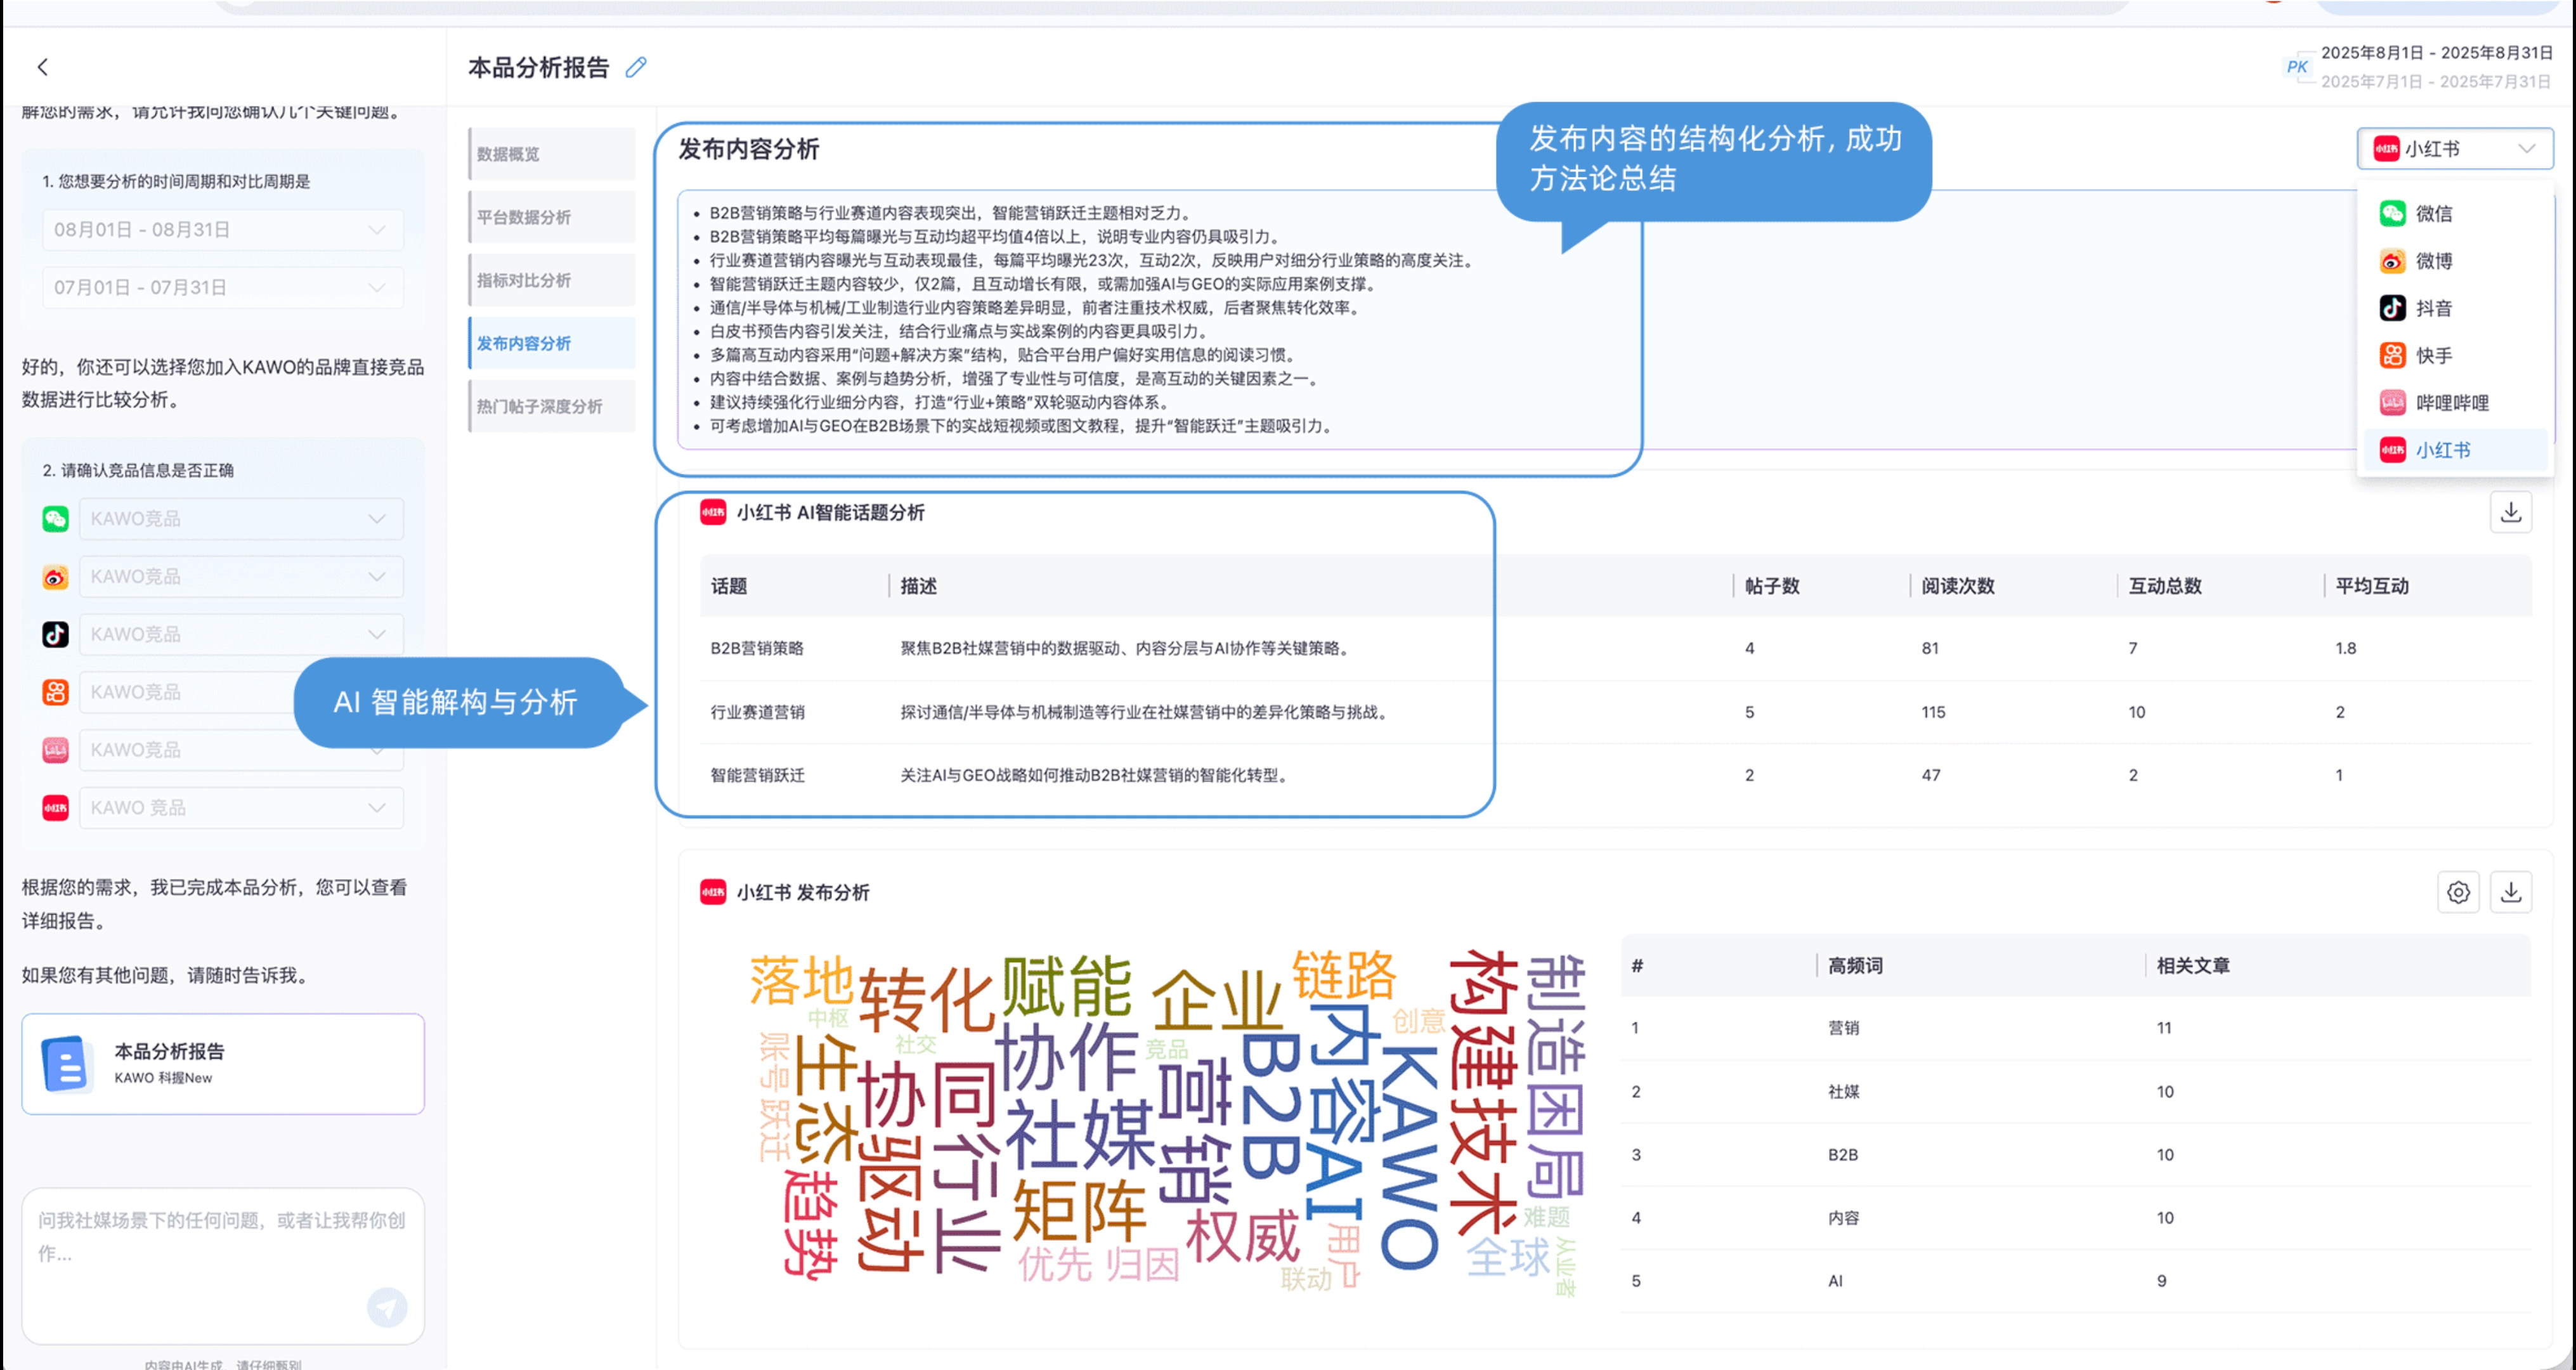Click the back arrow icon
The width and height of the screenshot is (2576, 1370).
click(42, 67)
